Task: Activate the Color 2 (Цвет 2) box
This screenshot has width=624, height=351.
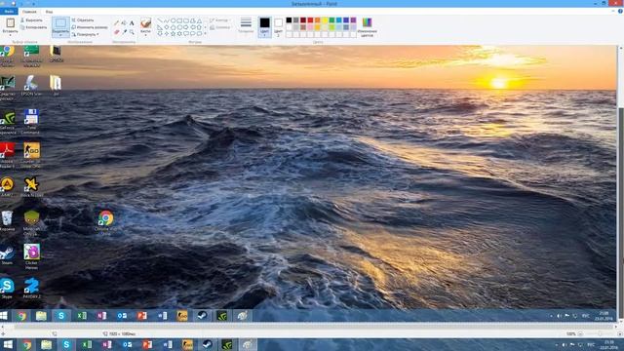Action: coord(278,27)
